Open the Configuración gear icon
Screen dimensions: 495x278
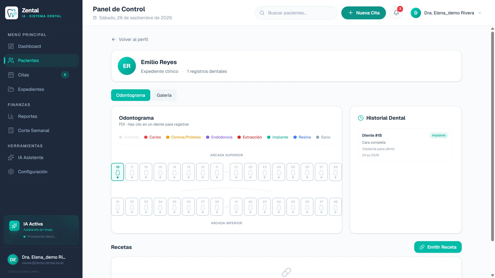11,172
